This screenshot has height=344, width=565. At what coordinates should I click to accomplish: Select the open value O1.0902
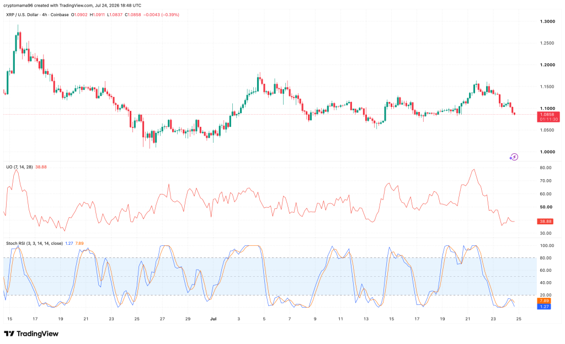(79, 15)
